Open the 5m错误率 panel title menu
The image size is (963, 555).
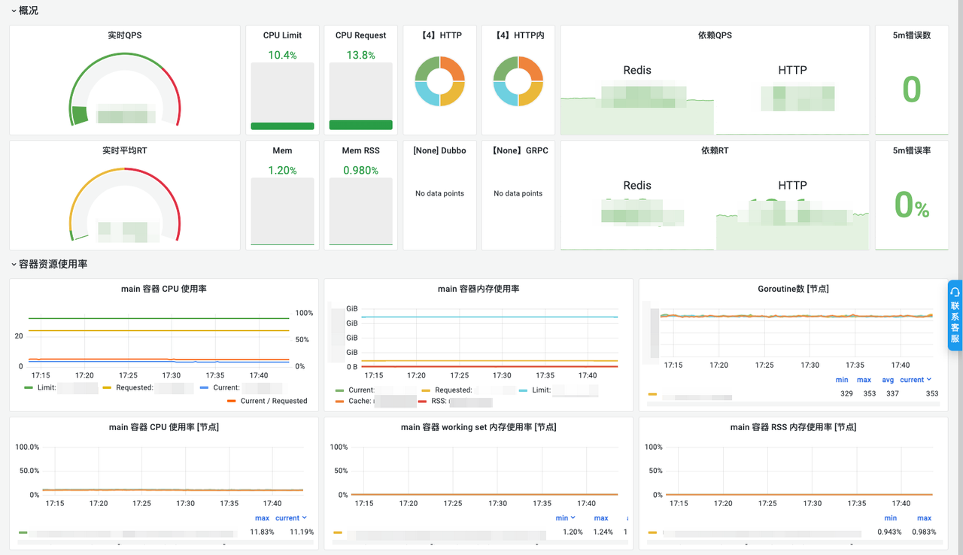click(x=912, y=150)
